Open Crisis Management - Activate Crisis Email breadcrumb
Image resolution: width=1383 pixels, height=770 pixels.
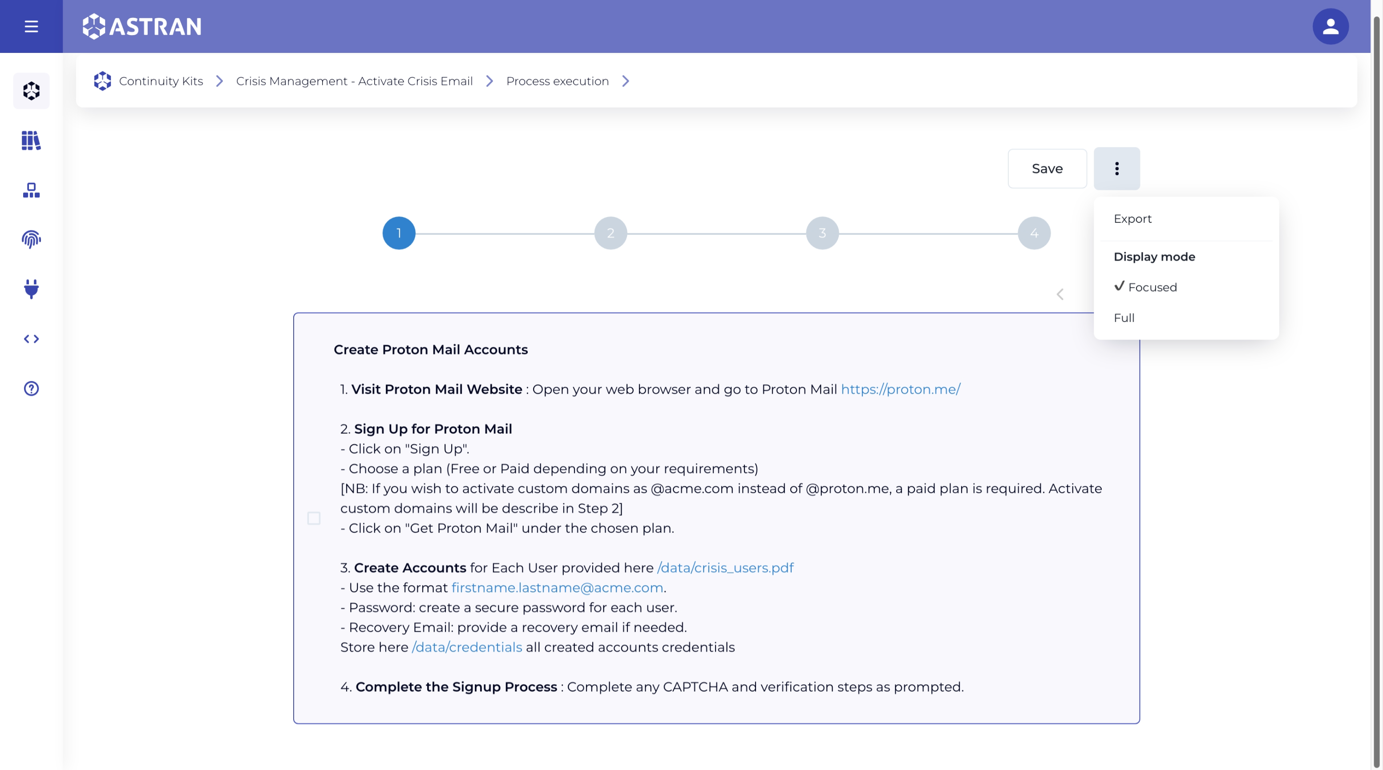coord(354,81)
